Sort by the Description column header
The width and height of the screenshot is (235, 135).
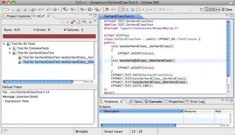point(141,111)
